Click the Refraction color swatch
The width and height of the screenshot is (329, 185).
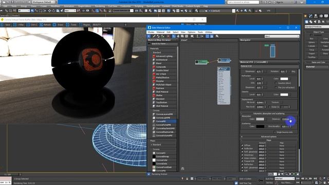point(284,79)
